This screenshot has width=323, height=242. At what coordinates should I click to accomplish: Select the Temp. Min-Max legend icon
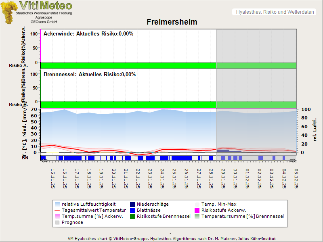[x=198, y=204]
